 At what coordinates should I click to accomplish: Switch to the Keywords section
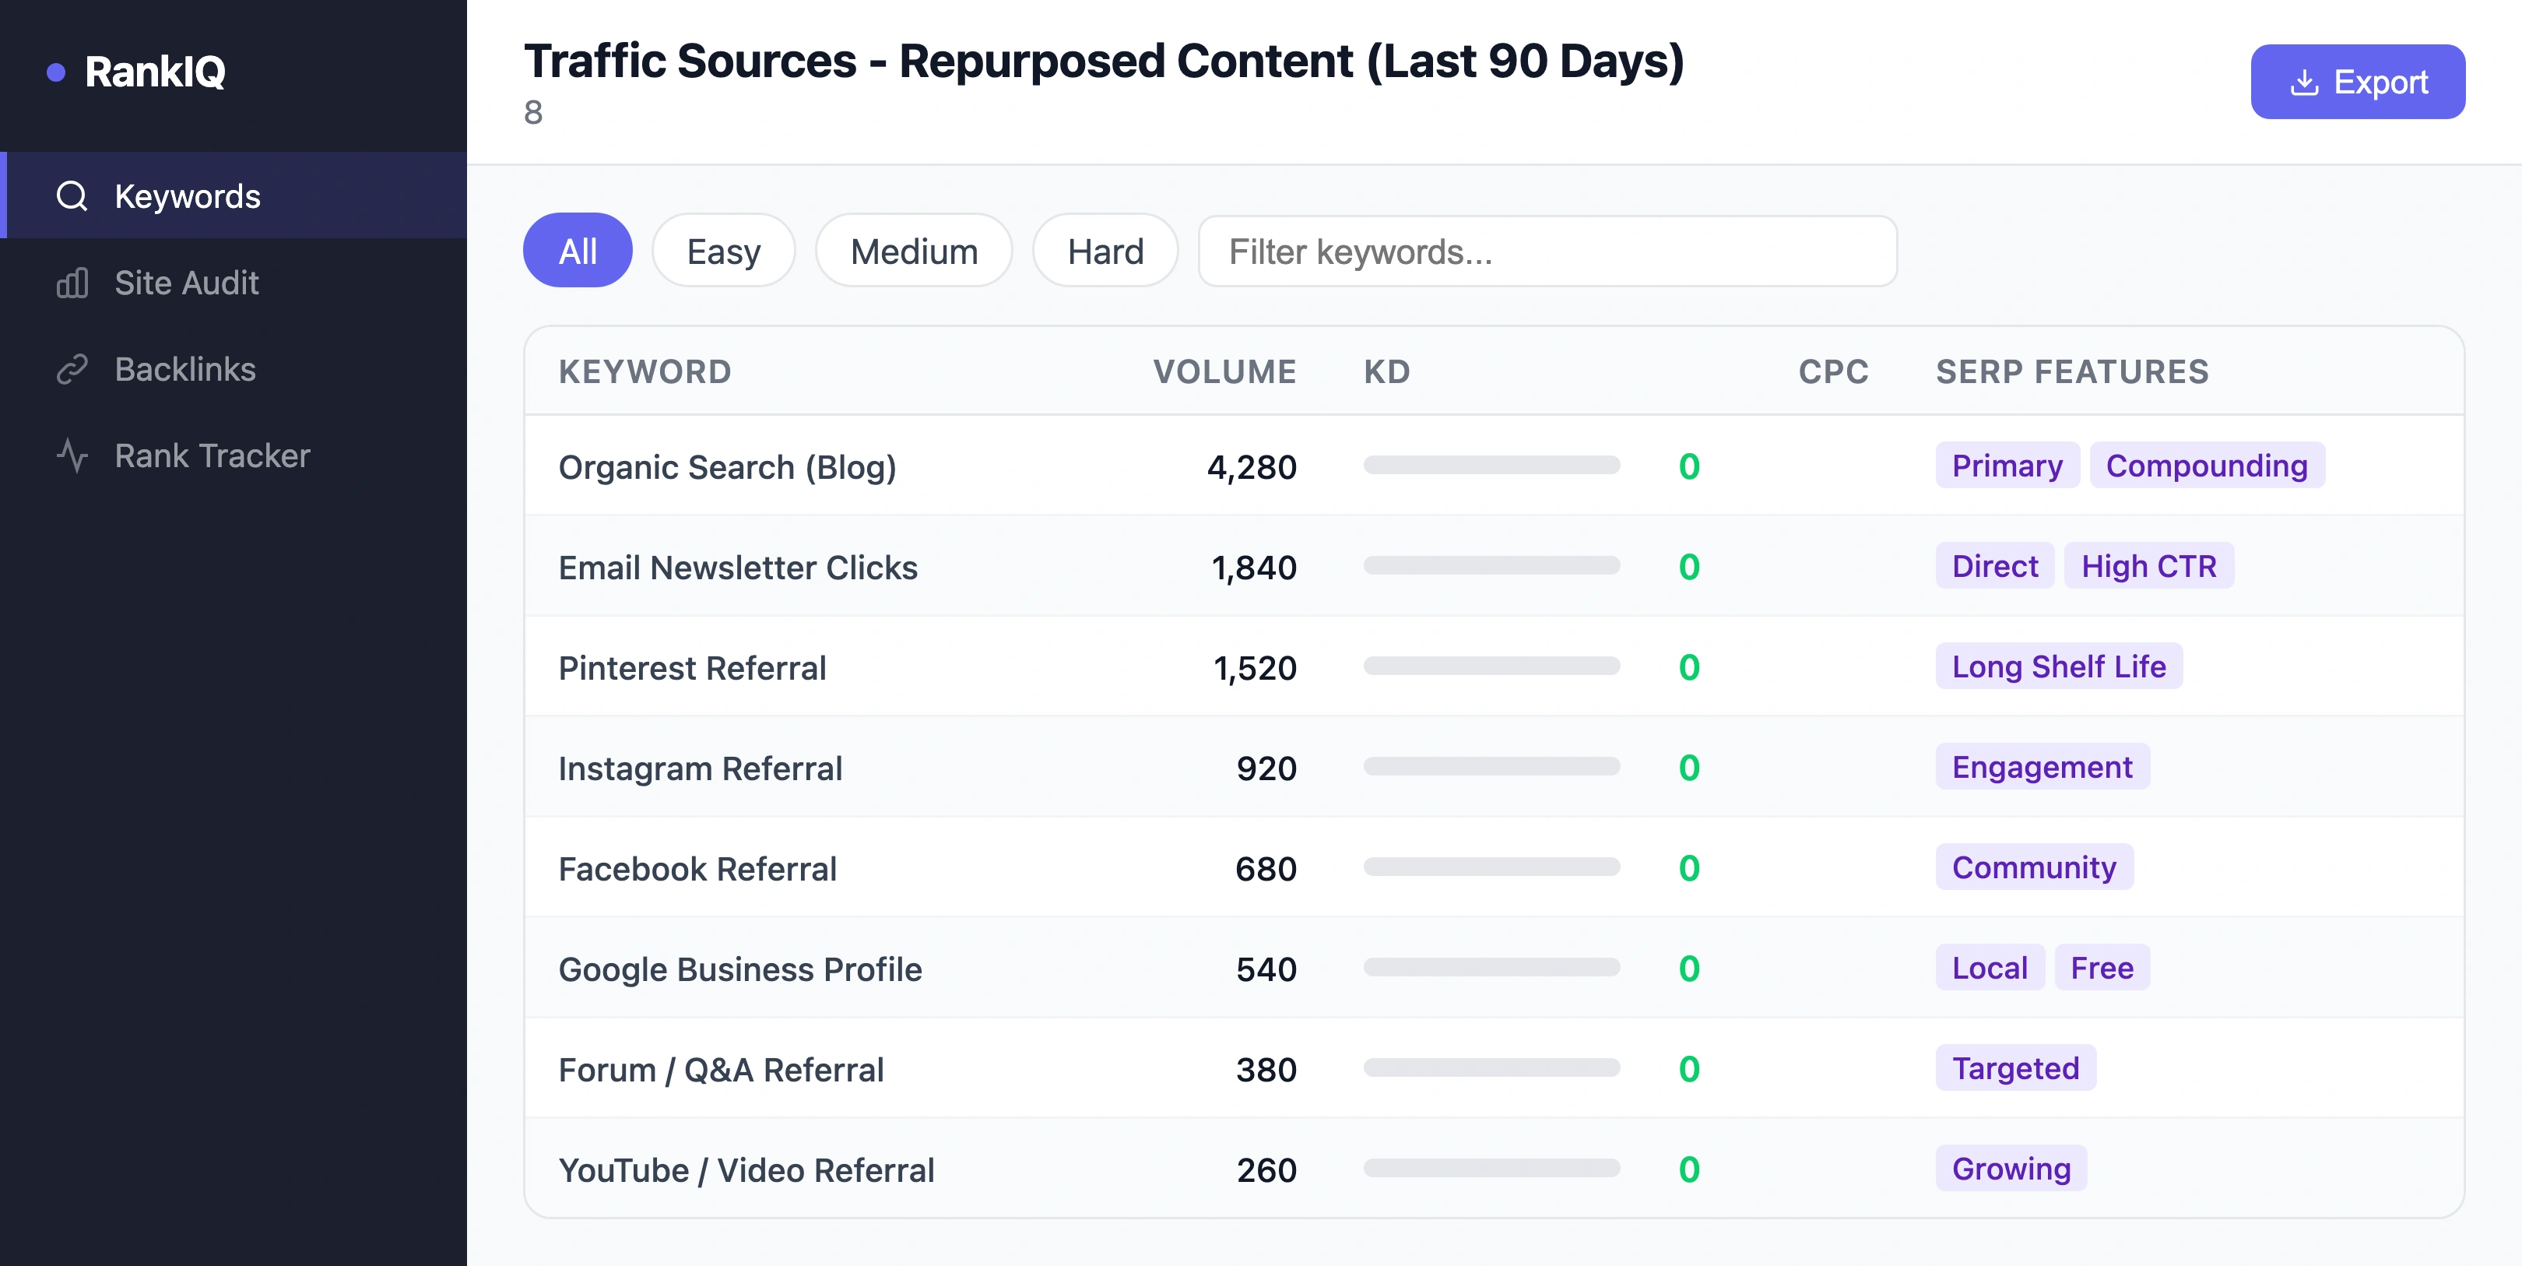tap(187, 196)
